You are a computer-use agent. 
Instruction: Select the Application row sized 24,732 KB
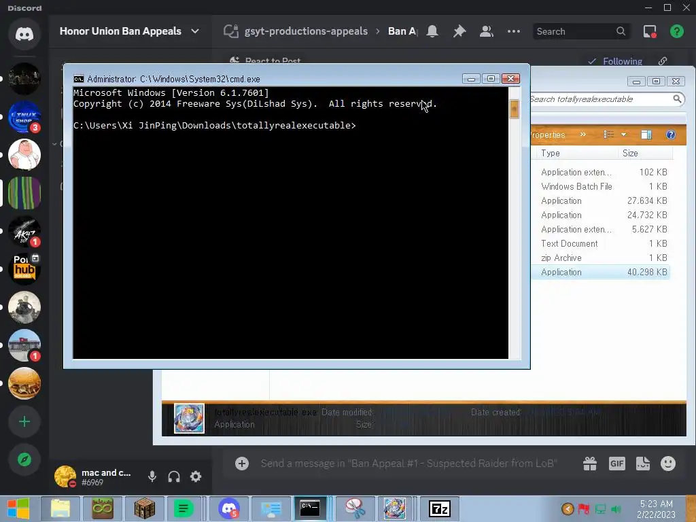(601, 215)
